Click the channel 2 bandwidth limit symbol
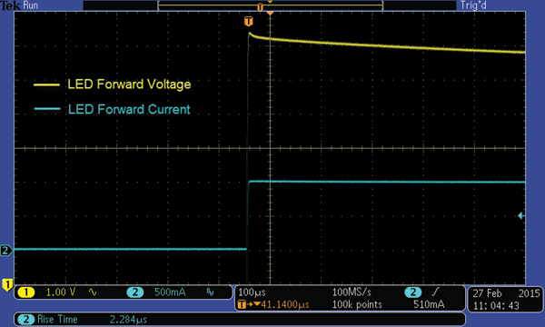Screen dimensions: 545x327 click(210, 292)
